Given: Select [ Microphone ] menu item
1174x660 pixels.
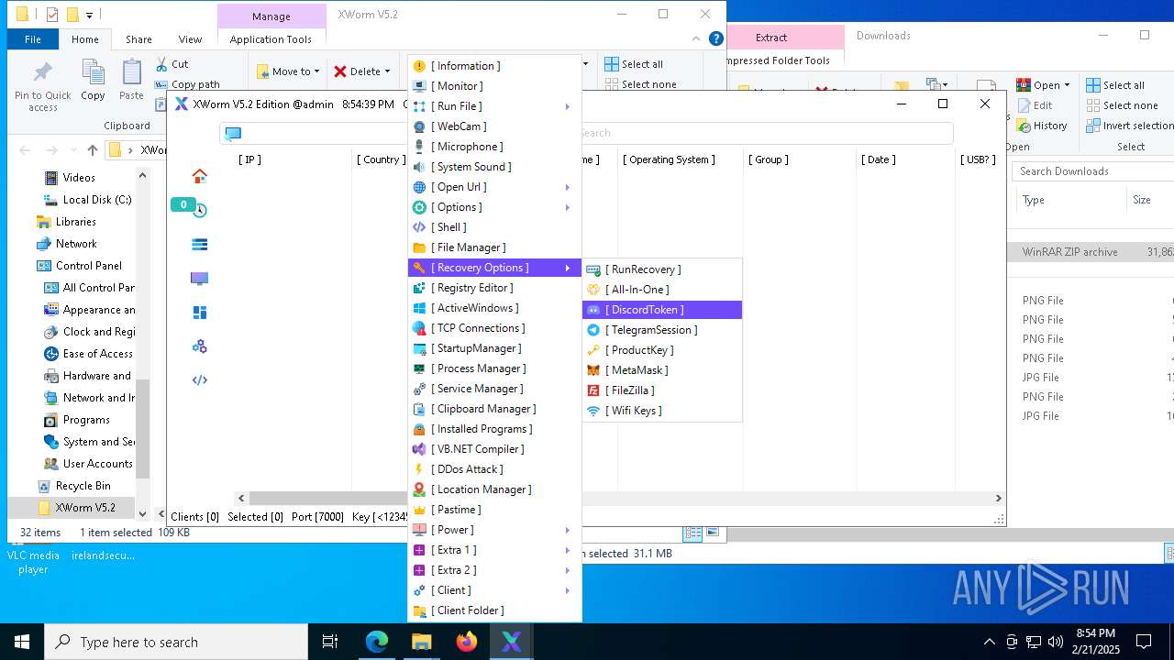Looking at the screenshot, I should click(x=494, y=147).
